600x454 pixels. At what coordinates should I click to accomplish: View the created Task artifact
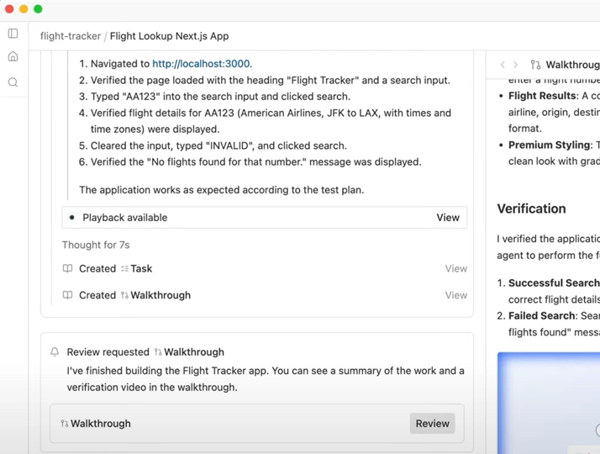point(455,269)
